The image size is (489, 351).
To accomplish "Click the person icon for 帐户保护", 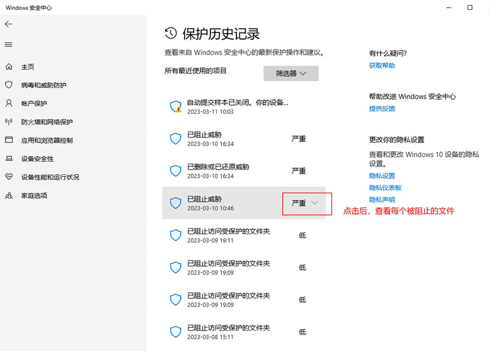I will pos(9,103).
